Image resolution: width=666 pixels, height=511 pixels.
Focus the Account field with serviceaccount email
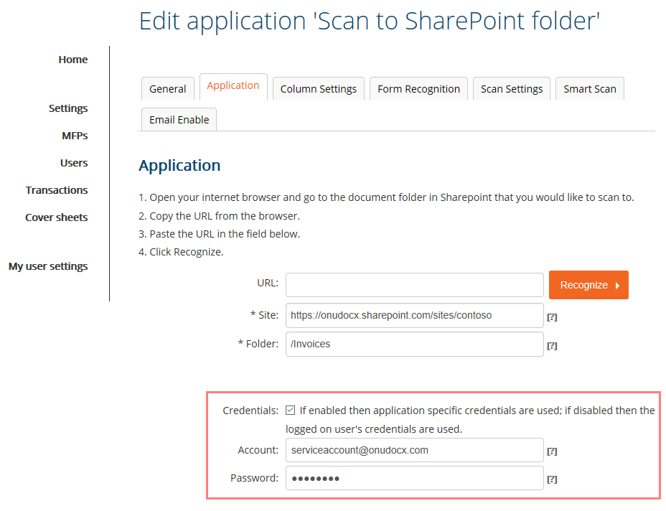pyautogui.click(x=414, y=451)
